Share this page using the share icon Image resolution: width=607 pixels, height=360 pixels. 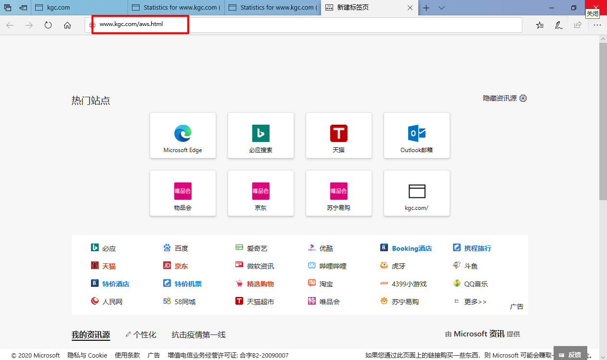click(578, 26)
